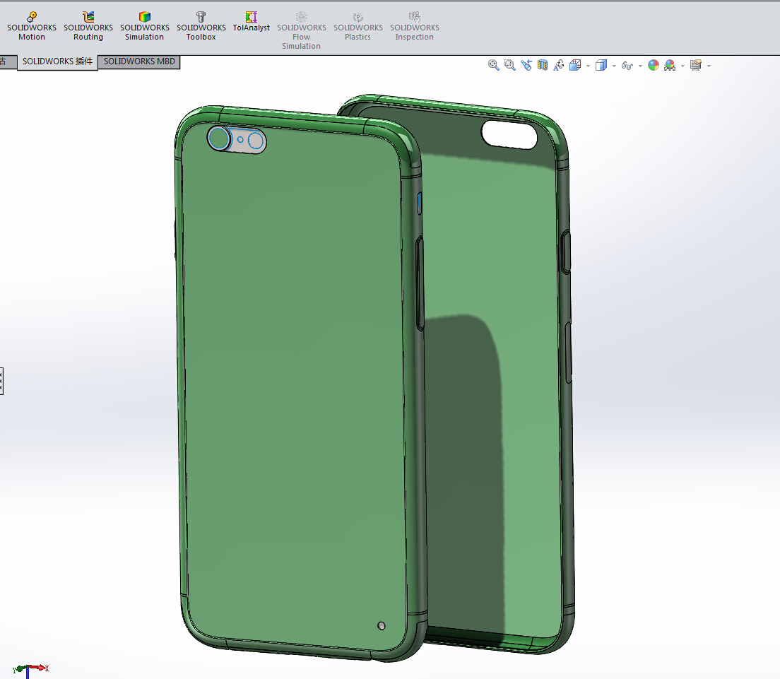Open the SOLIDWORKS Simulation add-in icon
The height and width of the screenshot is (679, 780).
[144, 25]
